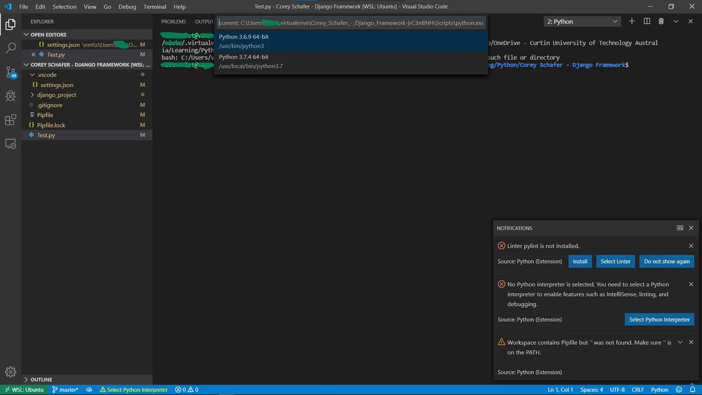The image size is (702, 395).
Task: Select Test.py in the file tree
Action: point(46,135)
